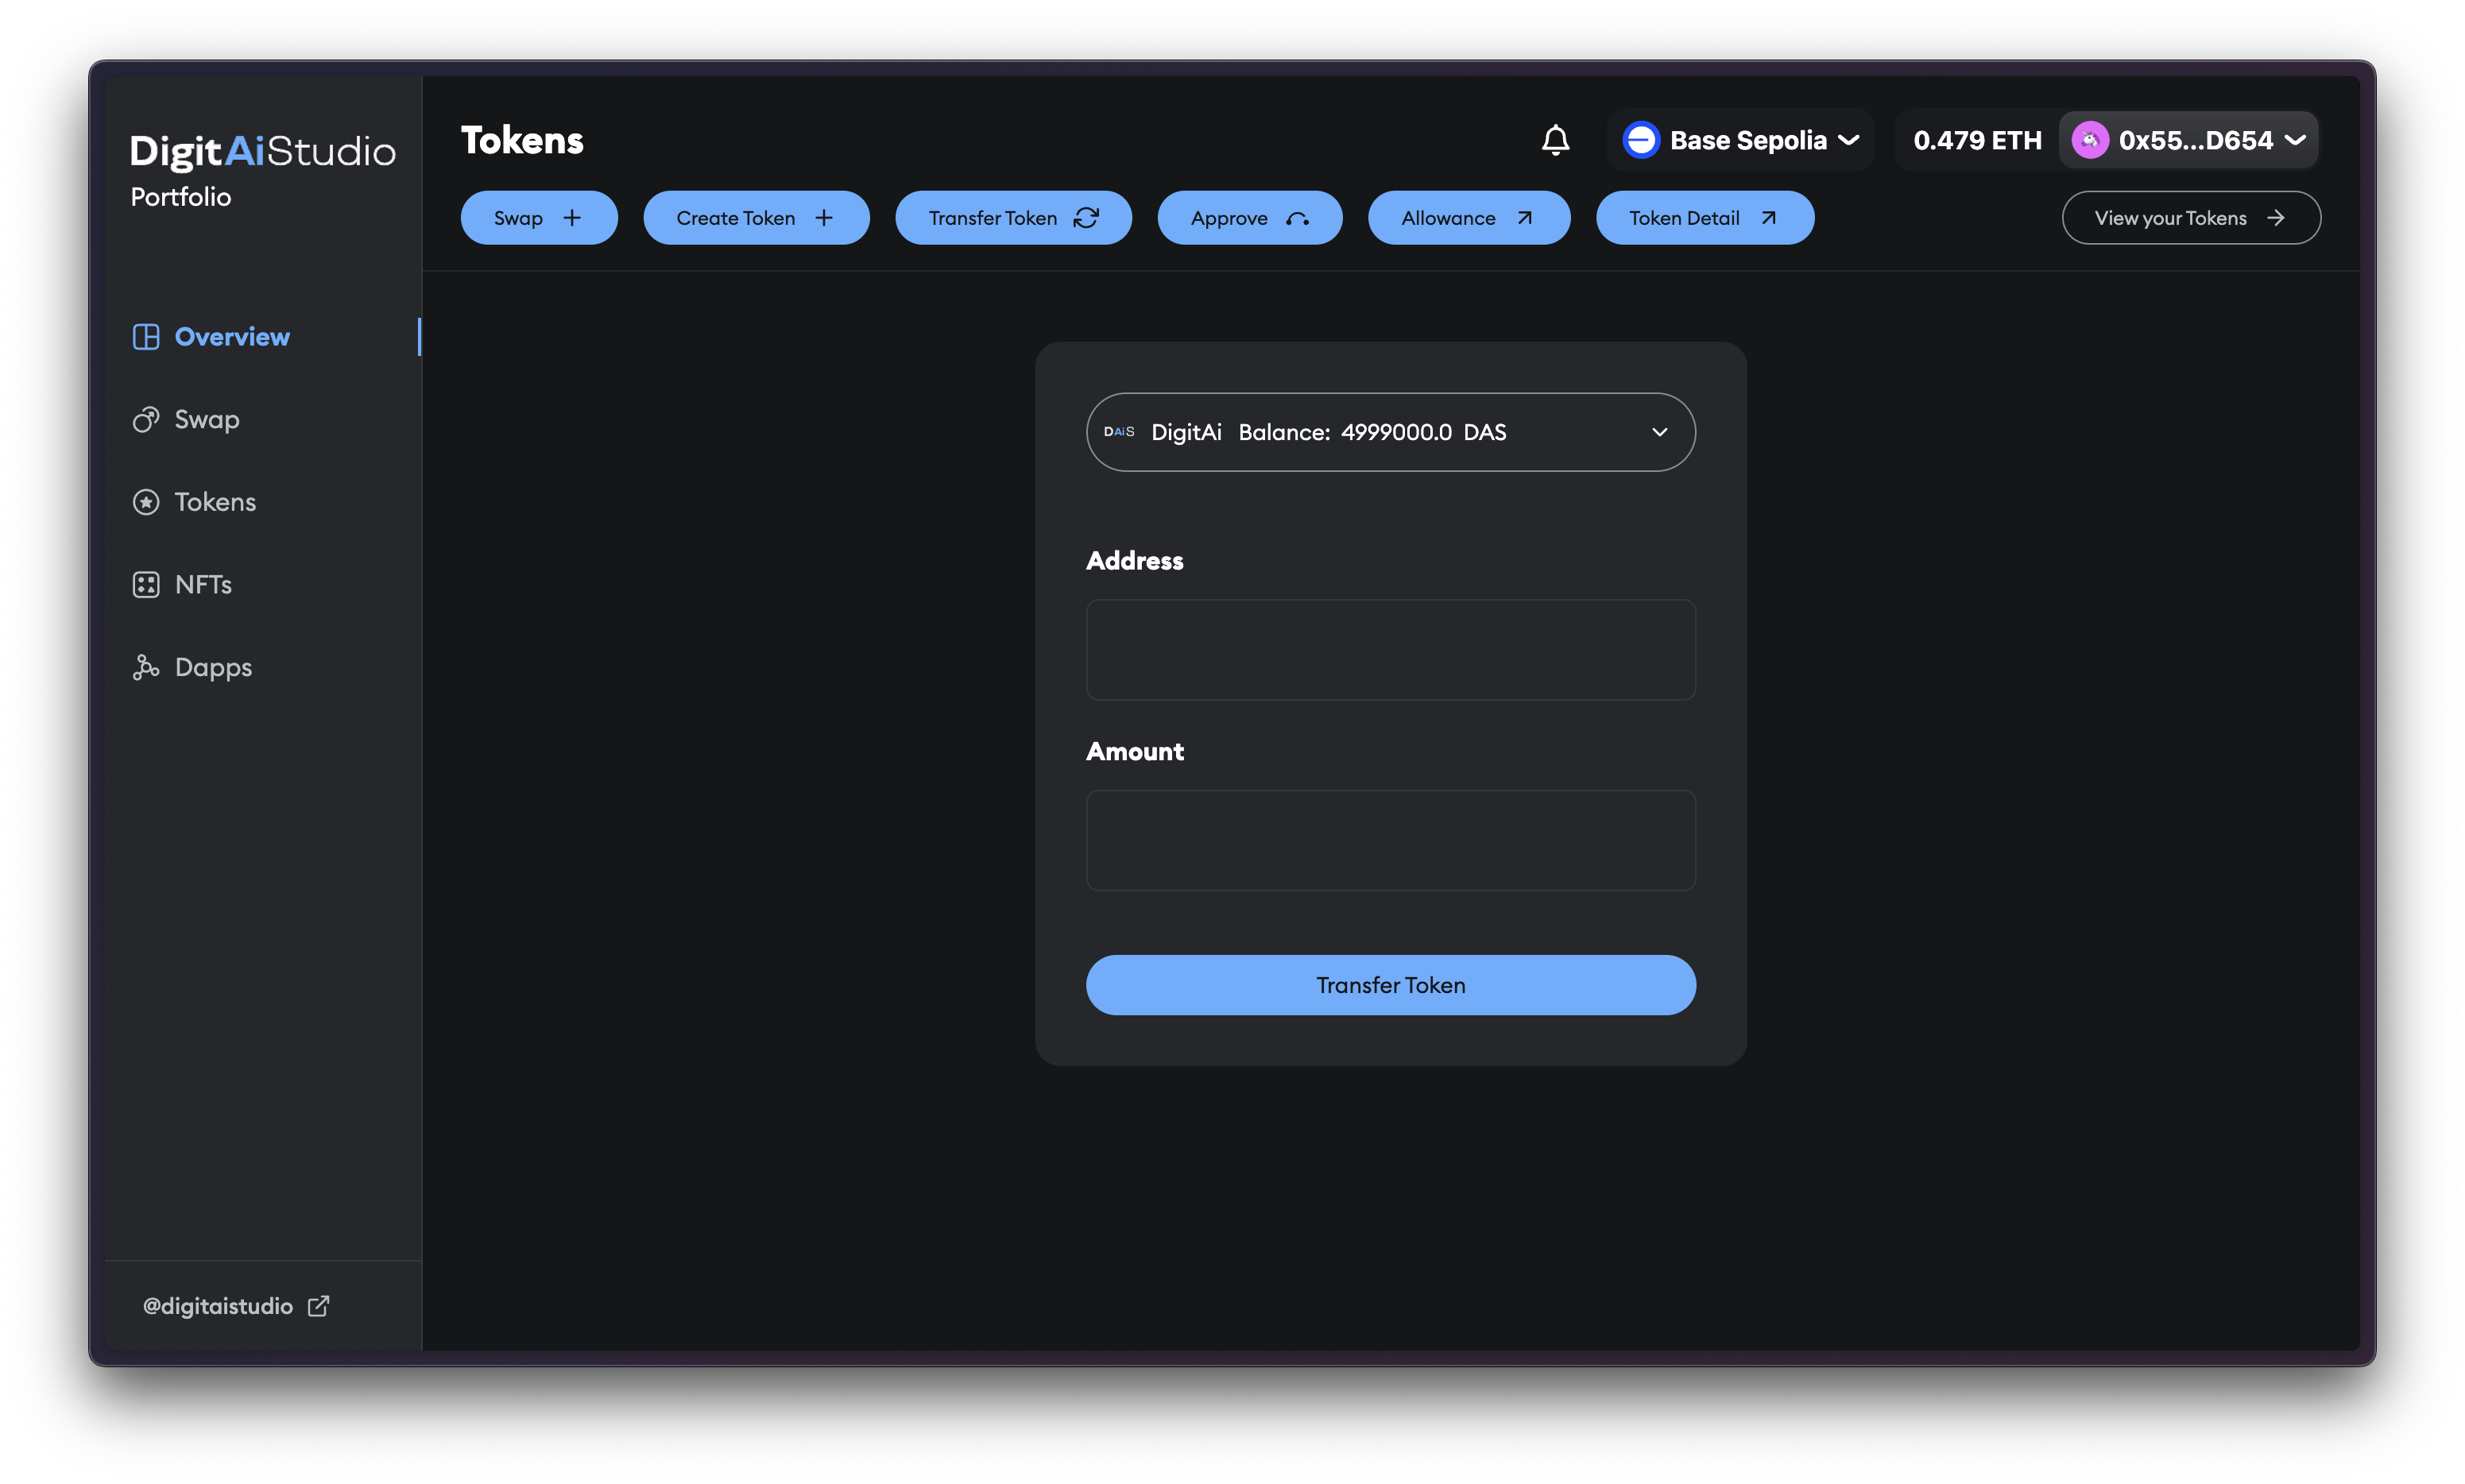Click the wallet avatar icon
This screenshot has height=1484, width=2465.
click(x=2090, y=140)
